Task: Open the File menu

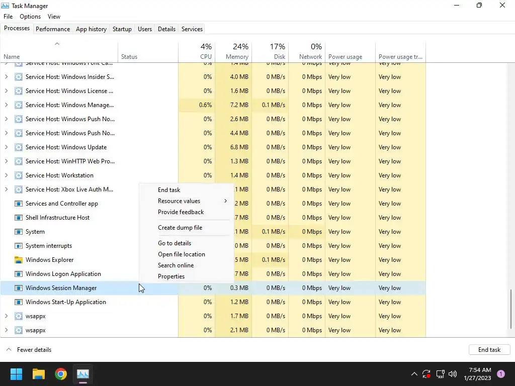Action: point(8,17)
